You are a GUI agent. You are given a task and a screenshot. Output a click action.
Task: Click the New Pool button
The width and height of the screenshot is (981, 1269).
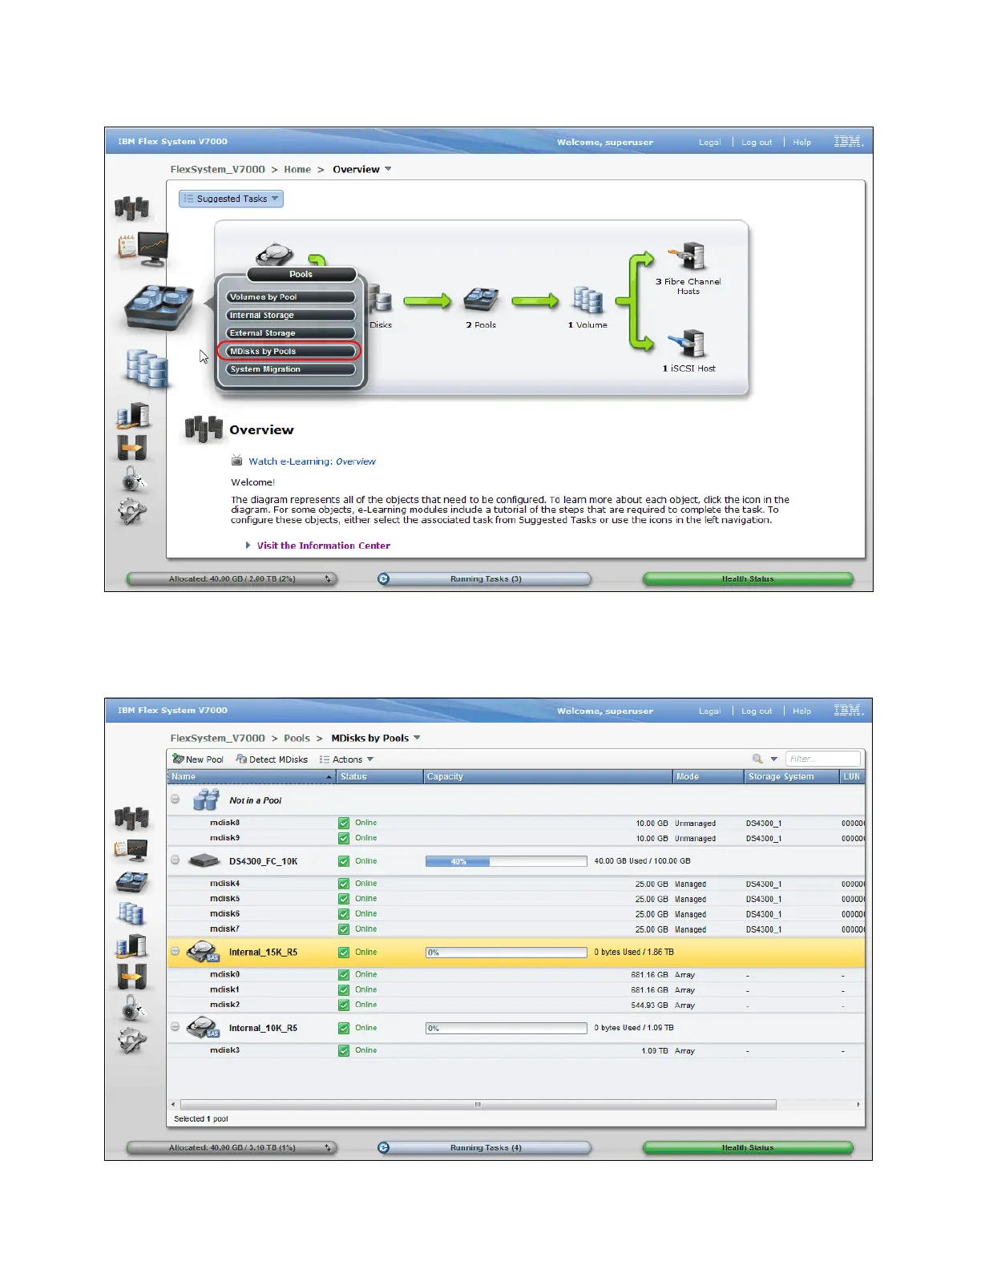point(198,759)
